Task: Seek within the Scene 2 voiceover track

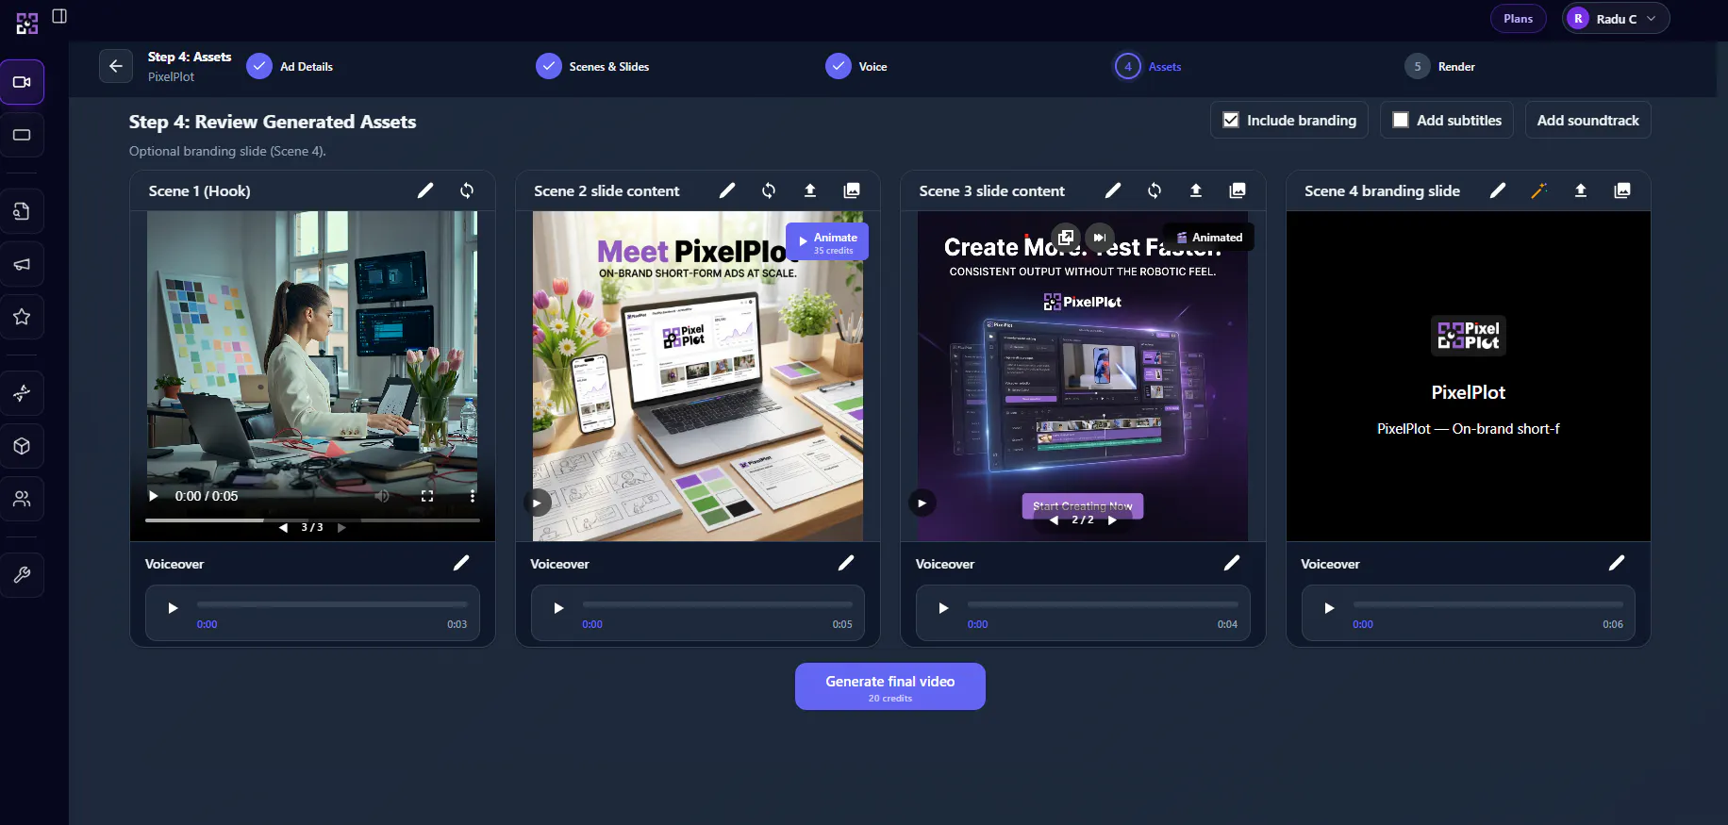Action: pyautogui.click(x=718, y=604)
